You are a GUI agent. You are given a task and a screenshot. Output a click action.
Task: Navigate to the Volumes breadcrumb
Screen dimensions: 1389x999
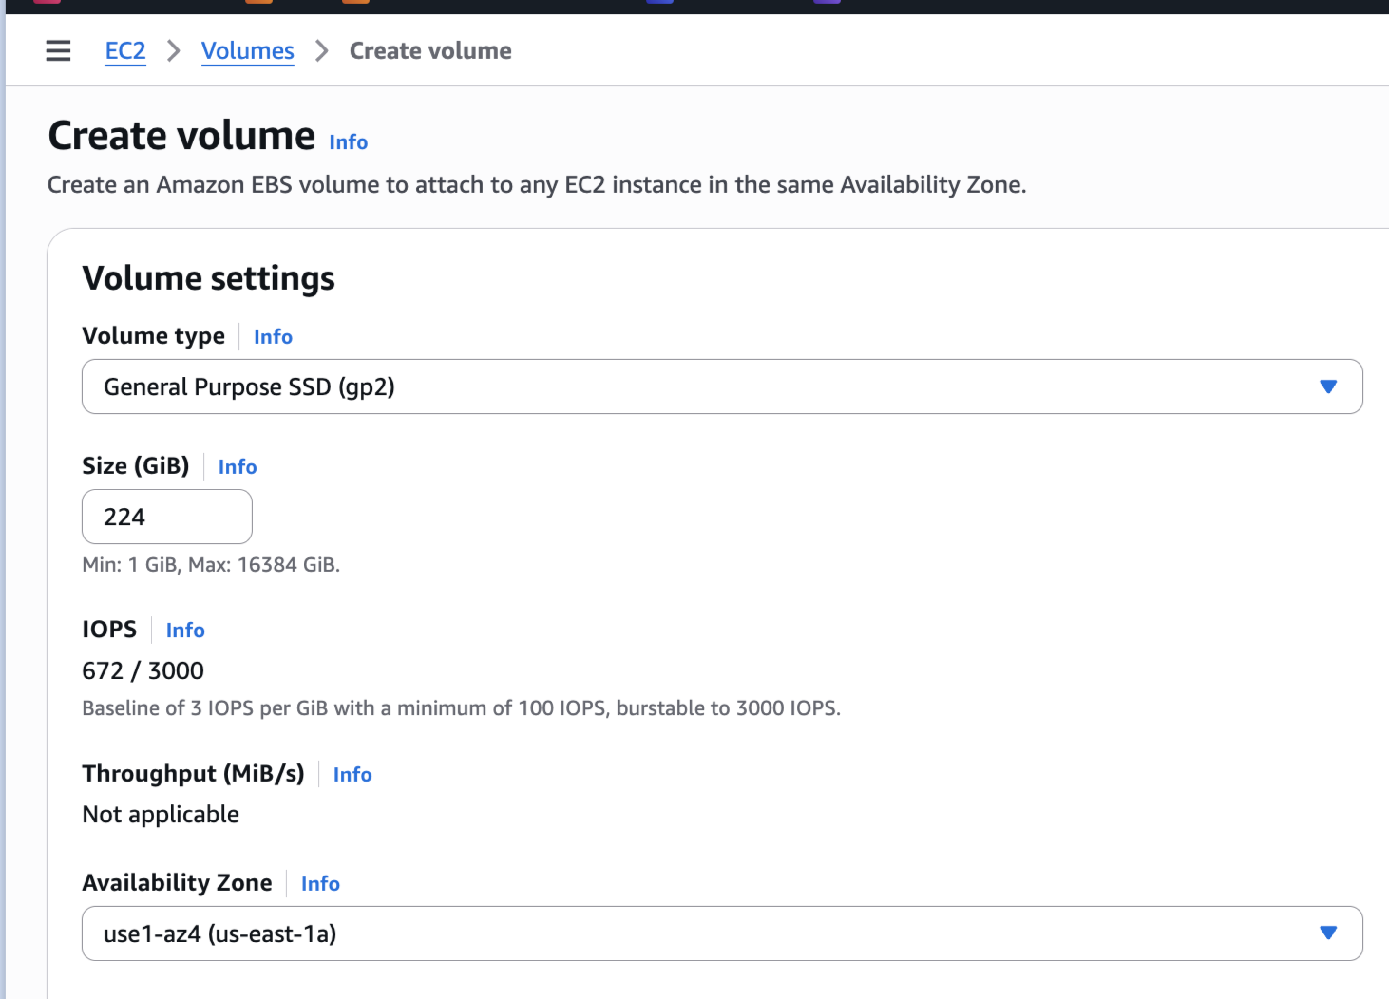tap(247, 51)
